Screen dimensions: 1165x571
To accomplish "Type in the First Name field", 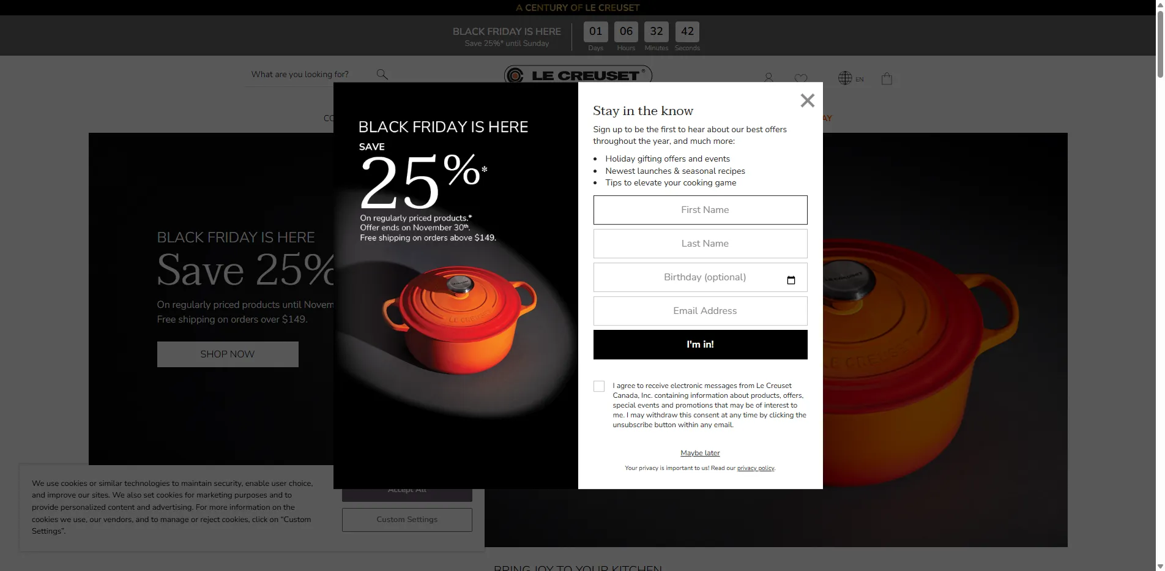I will (x=700, y=210).
